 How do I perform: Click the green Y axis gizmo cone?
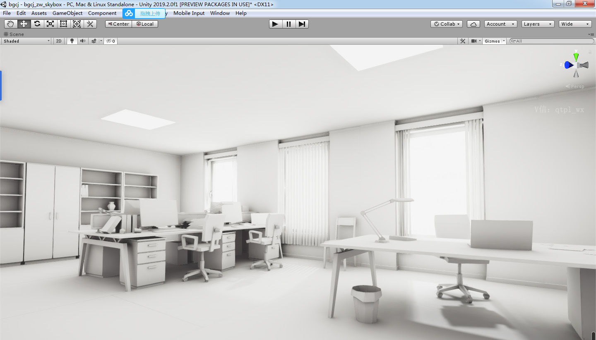point(576,57)
